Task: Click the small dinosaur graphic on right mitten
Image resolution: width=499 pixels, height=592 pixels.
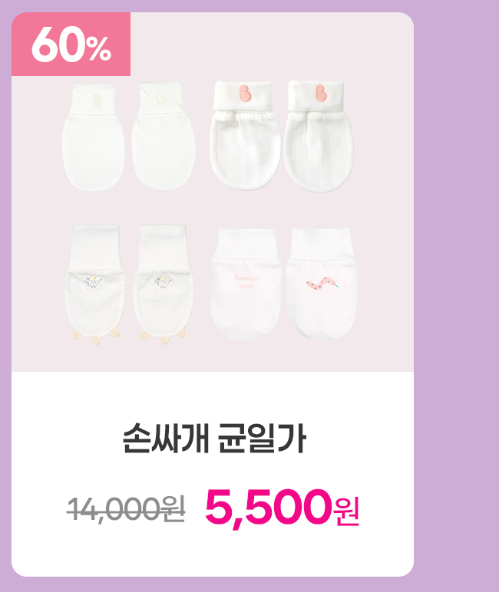Action: [164, 282]
